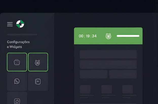The image size is (158, 104).
Task: Select the flame widget tile
Action: [x=17, y=98]
